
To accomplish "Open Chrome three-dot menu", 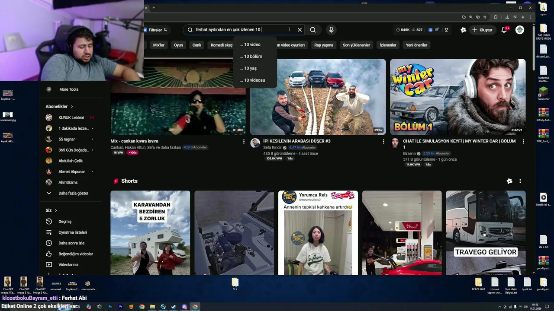I will point(530,17).
